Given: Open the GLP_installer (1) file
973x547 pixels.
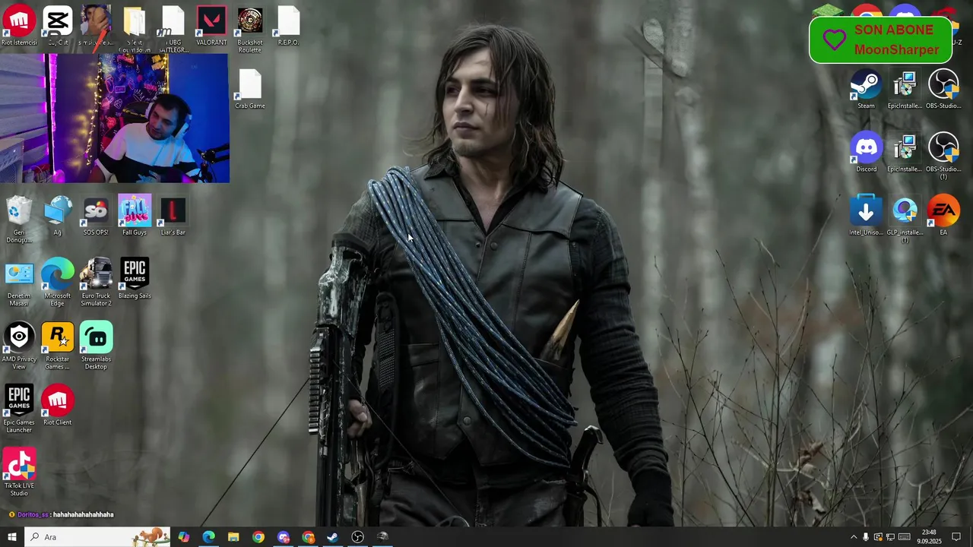Looking at the screenshot, I should [x=905, y=220].
